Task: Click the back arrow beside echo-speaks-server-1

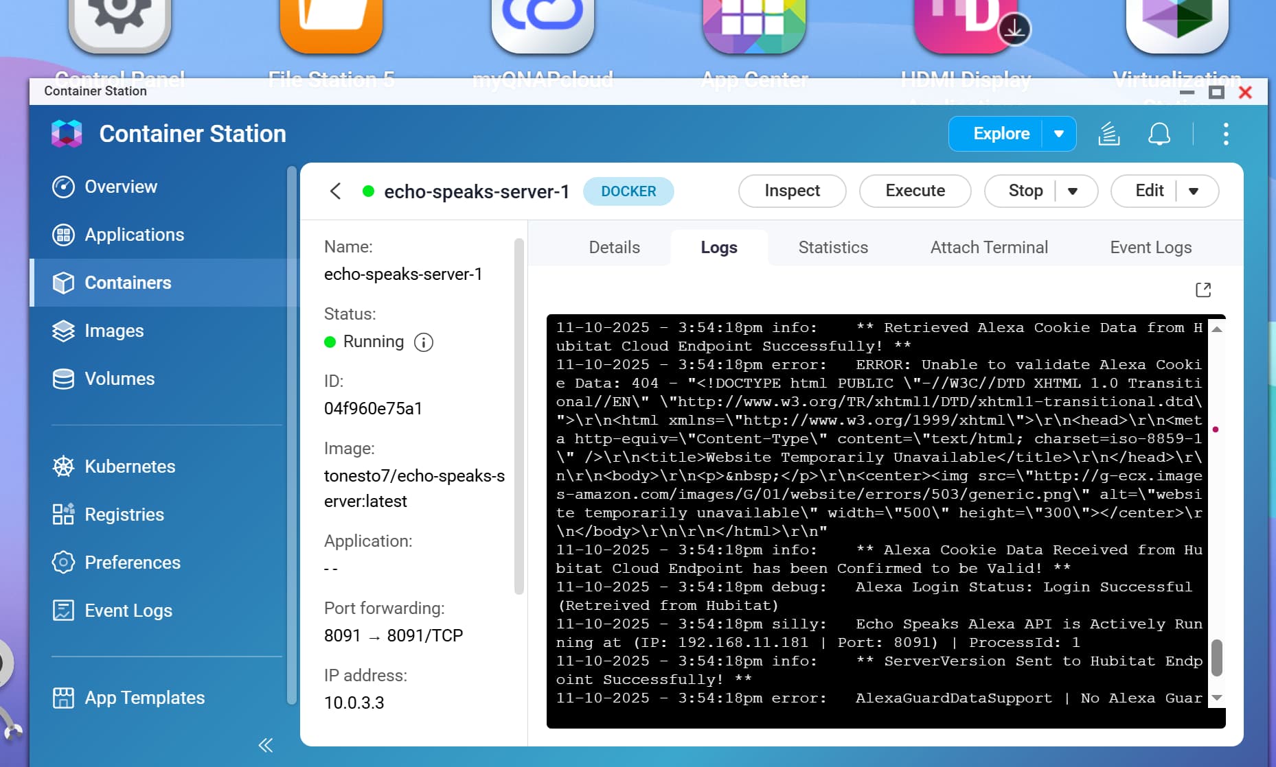Action: tap(335, 191)
